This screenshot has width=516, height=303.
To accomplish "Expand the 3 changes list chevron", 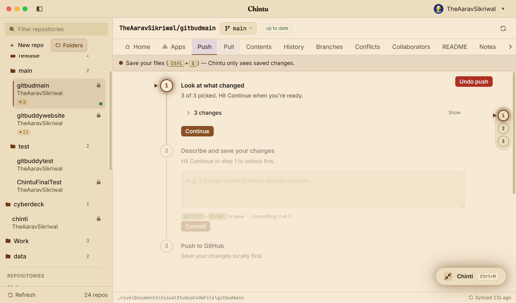I will tap(188, 113).
